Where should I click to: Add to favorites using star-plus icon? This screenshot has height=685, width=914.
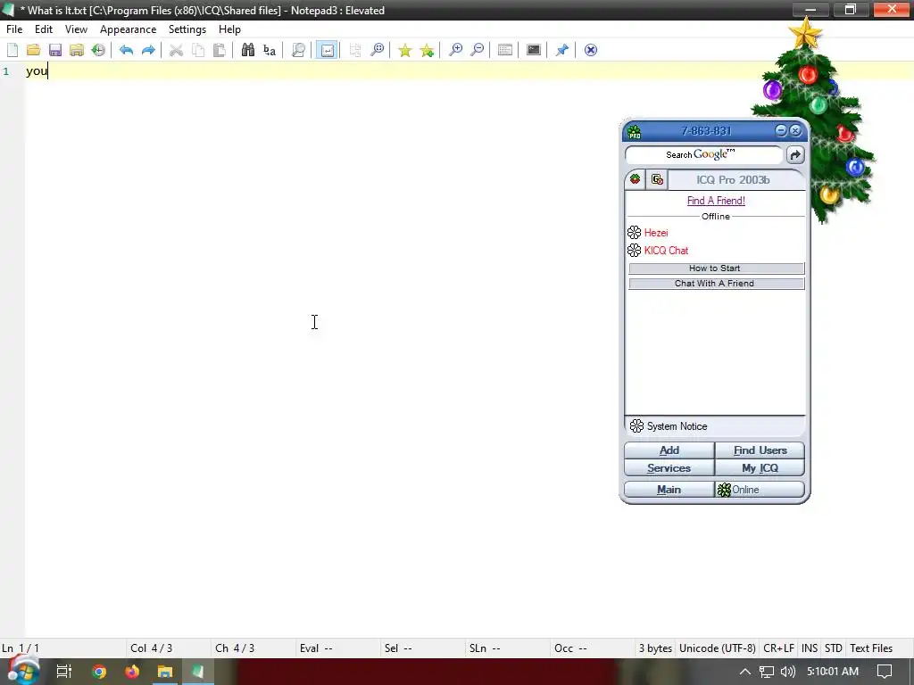coord(427,50)
